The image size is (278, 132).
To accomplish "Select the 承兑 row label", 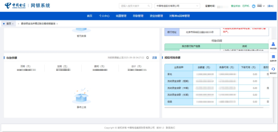I will (179, 74).
